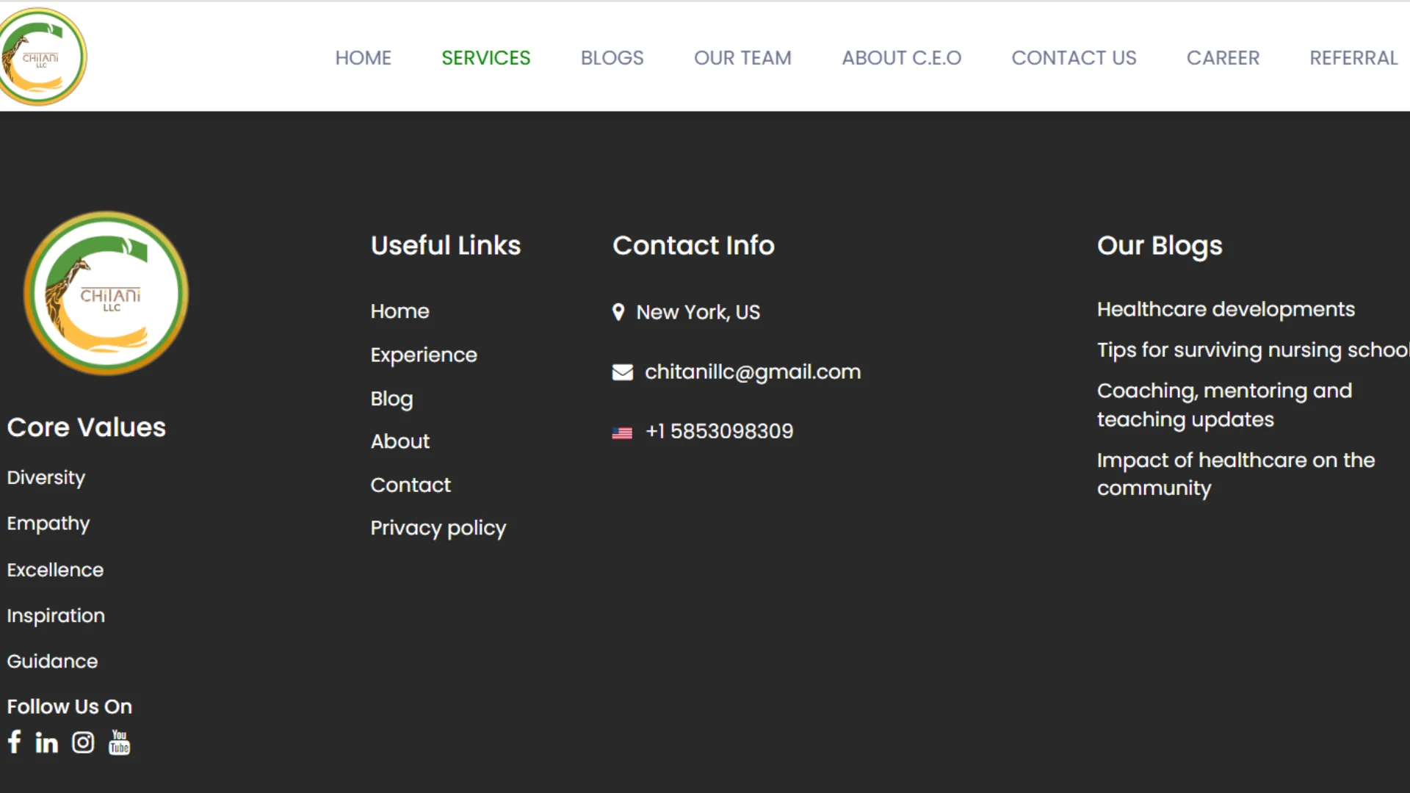Open the SERVICES navigation item
The height and width of the screenshot is (793, 1410).
click(x=485, y=58)
